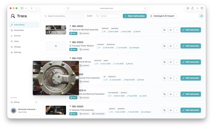This screenshot has width=213, height=128.
Task: Click the enlarged flange photo preview
Action: coord(56,78)
